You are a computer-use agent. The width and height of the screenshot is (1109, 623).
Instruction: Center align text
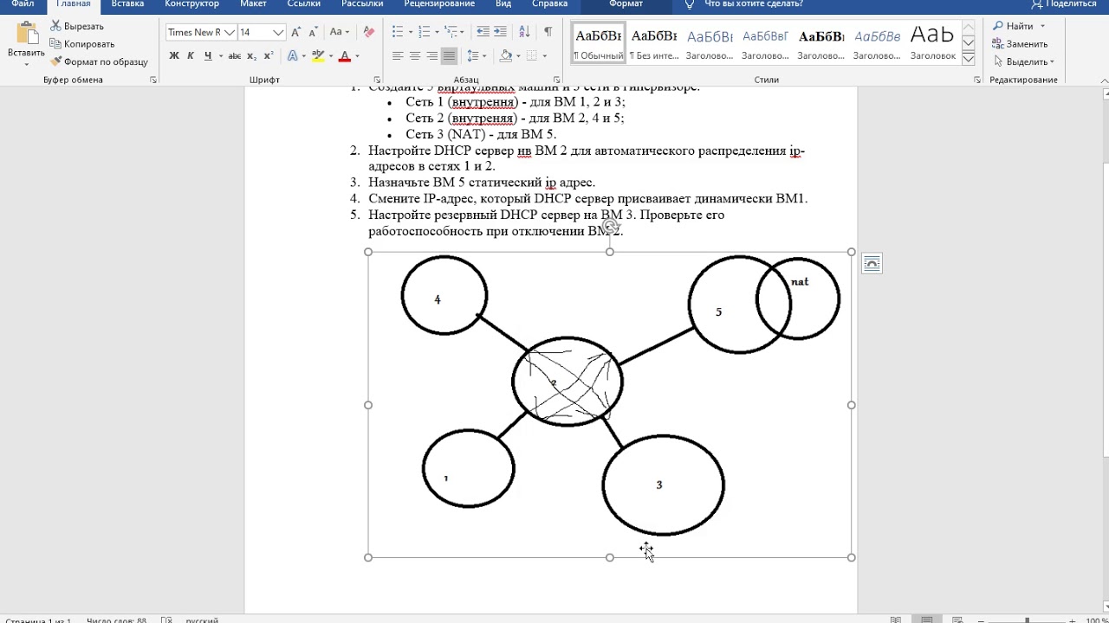tap(415, 55)
